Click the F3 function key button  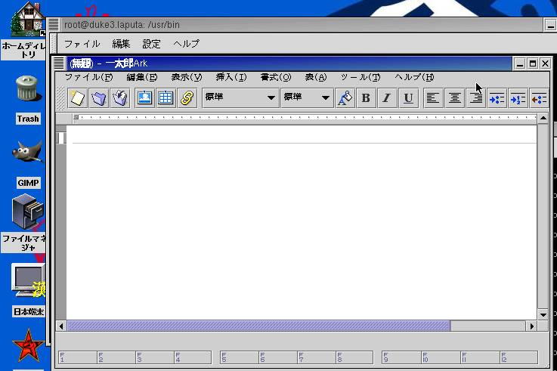pos(155,357)
